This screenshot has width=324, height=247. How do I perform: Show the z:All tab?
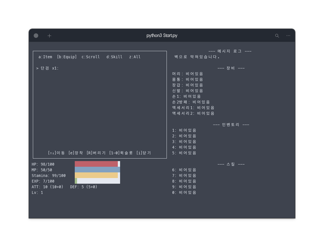coord(135,57)
